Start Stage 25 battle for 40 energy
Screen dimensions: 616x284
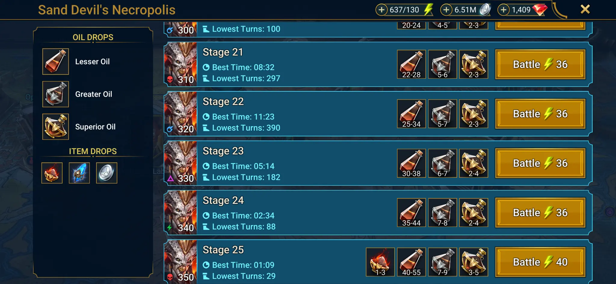(x=540, y=262)
